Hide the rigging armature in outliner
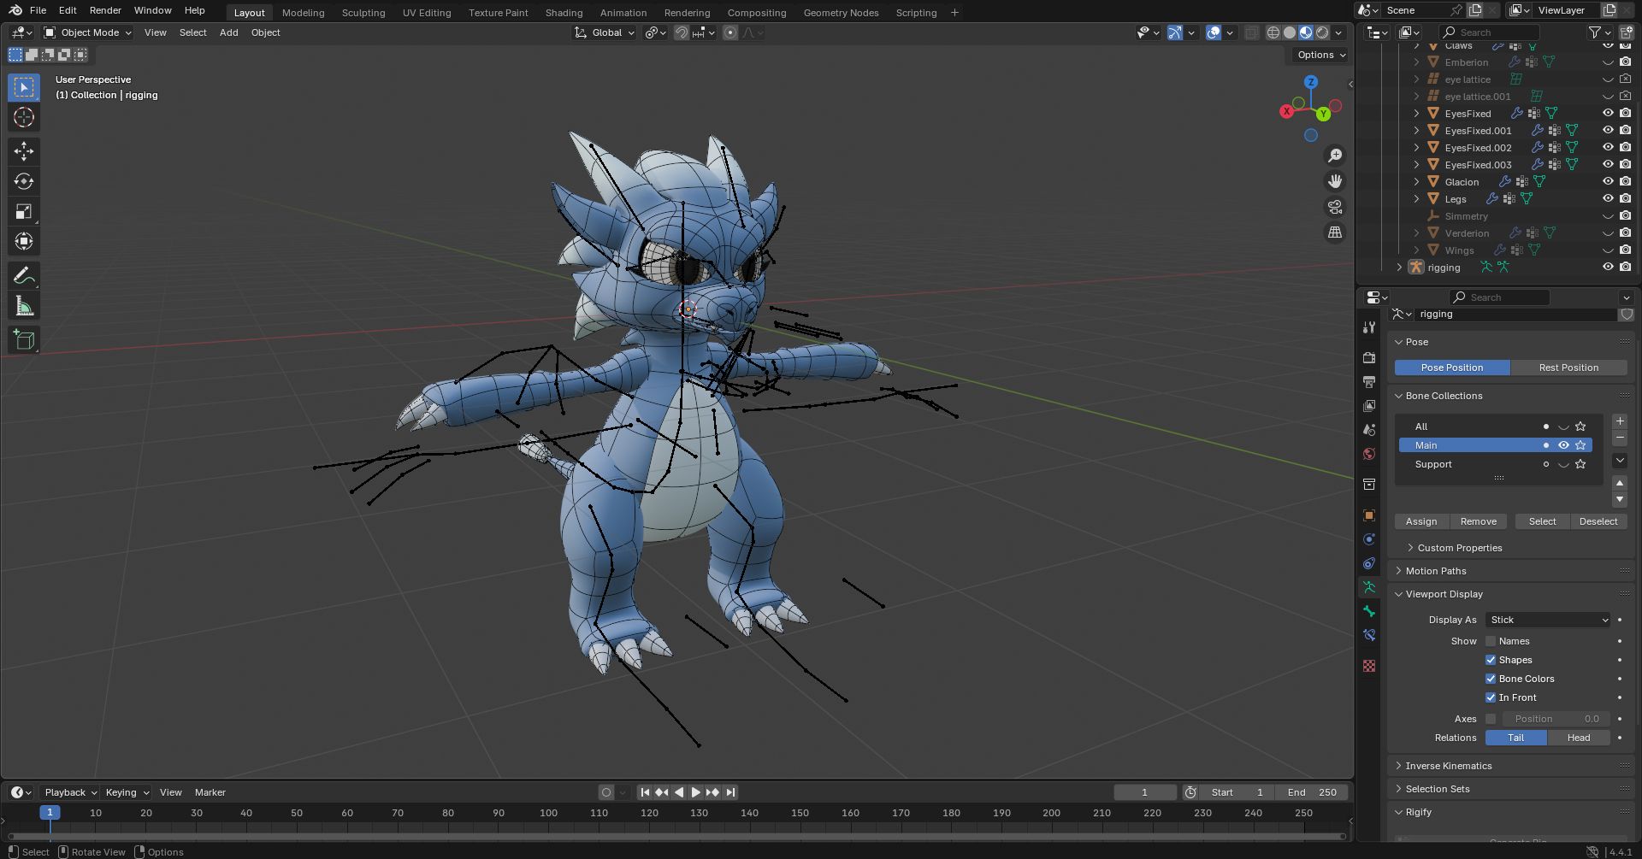 (x=1608, y=268)
